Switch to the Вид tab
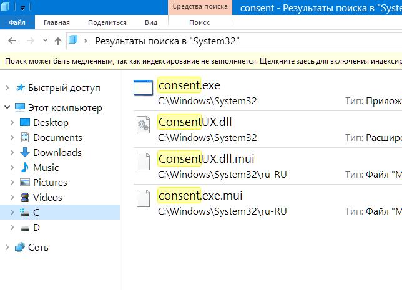Viewport: 402px width, 290px height. [151, 22]
